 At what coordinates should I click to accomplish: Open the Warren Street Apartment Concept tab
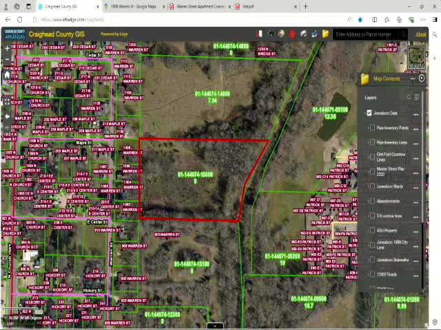tap(200, 6)
